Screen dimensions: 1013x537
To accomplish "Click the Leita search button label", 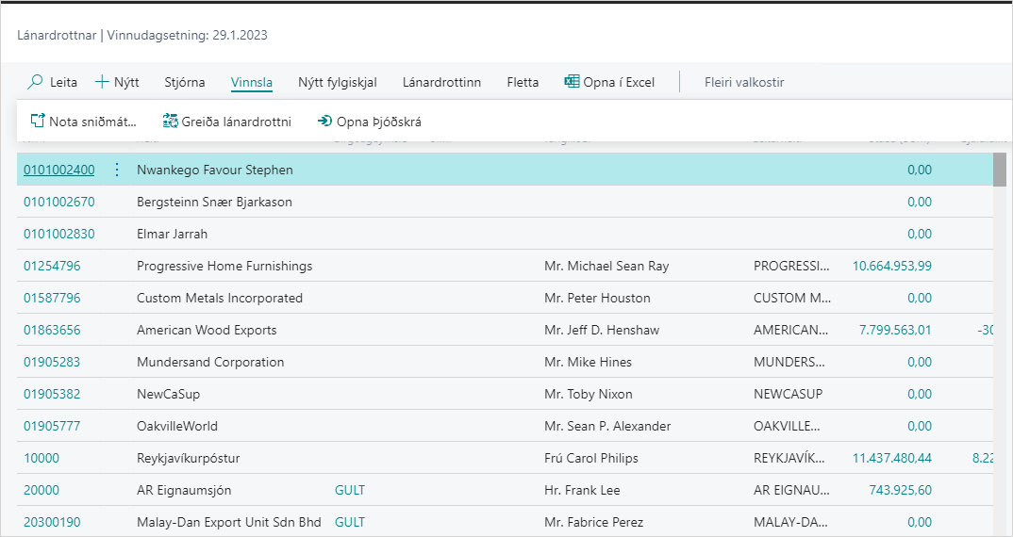I will point(63,82).
